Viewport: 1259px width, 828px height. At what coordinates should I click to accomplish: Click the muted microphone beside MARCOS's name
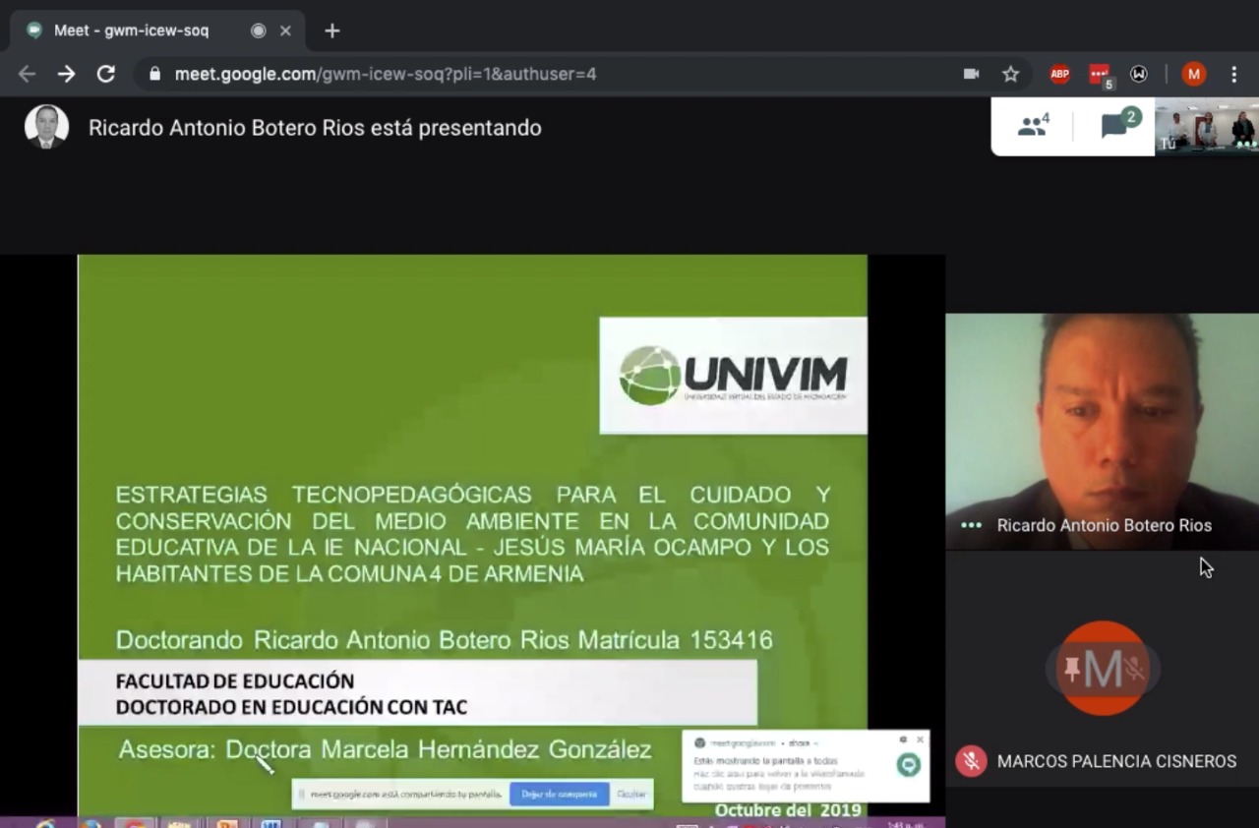[971, 761]
